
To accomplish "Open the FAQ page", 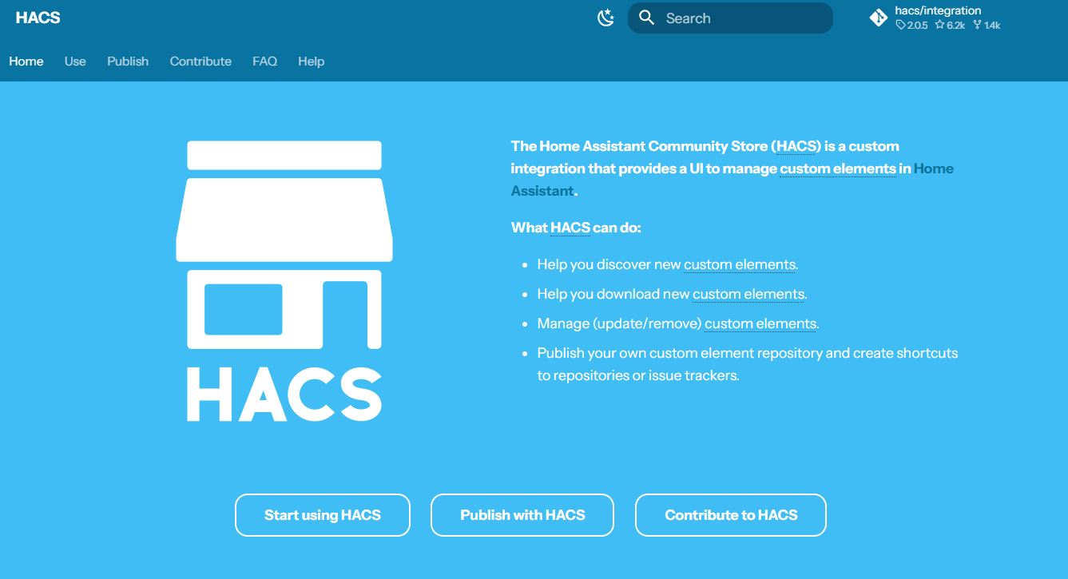I will [264, 61].
